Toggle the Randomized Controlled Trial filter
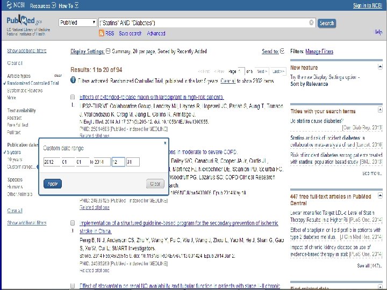 coord(33,83)
